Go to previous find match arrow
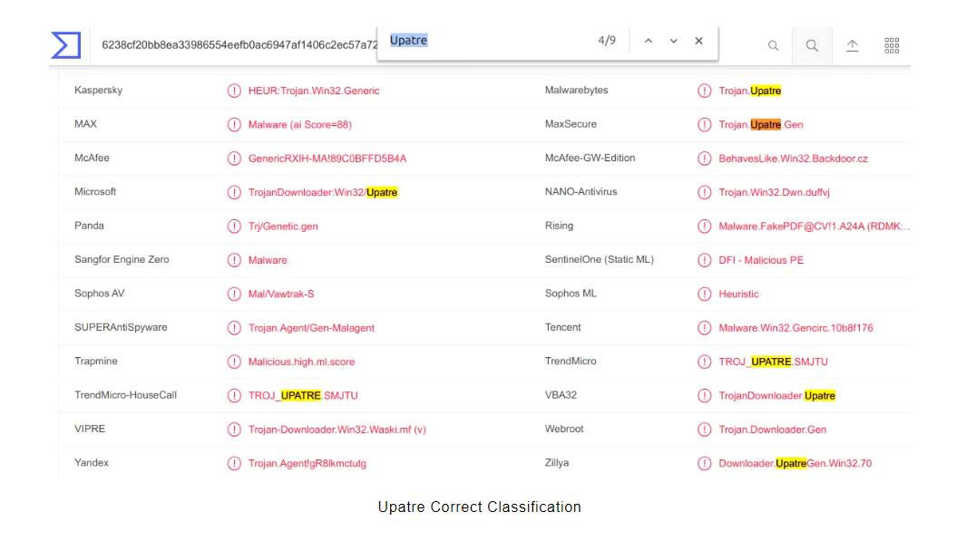The image size is (966, 541). coord(649,41)
